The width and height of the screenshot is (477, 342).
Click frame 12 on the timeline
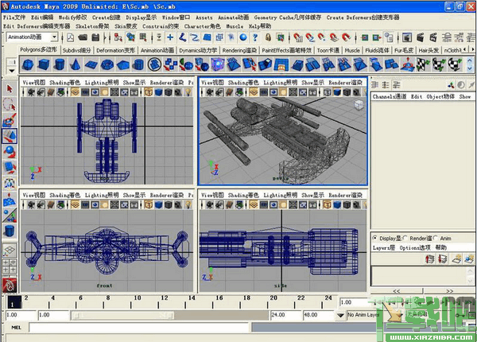click(x=165, y=298)
